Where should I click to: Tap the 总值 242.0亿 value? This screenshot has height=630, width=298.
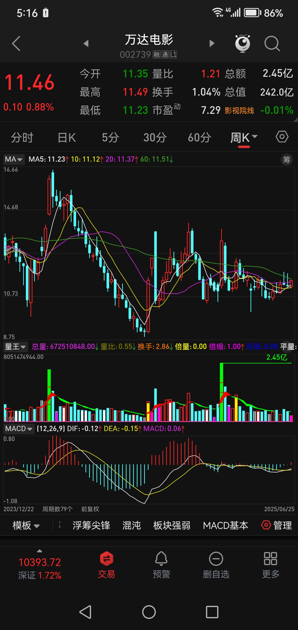277,92
